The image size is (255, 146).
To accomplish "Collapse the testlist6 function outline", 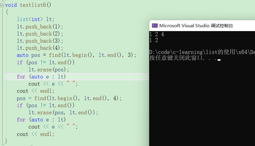I will click(2, 5).
